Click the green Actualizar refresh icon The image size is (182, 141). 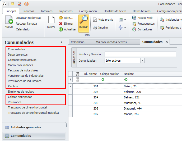[61, 29]
